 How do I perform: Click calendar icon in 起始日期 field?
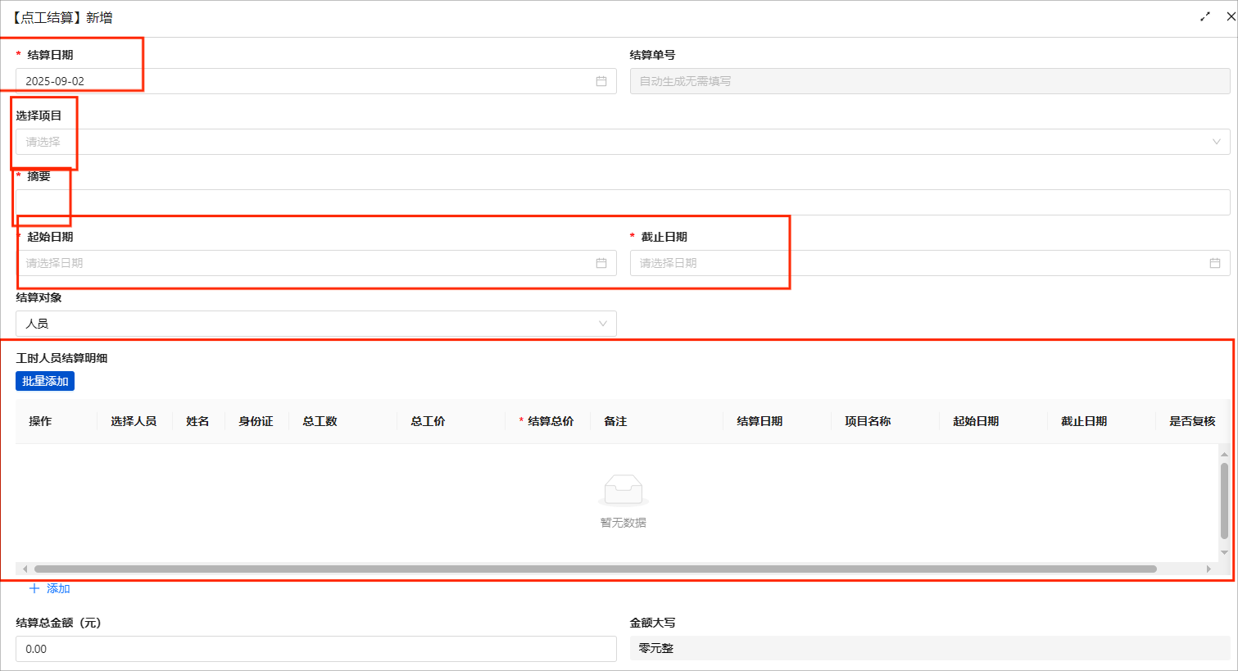click(x=601, y=263)
